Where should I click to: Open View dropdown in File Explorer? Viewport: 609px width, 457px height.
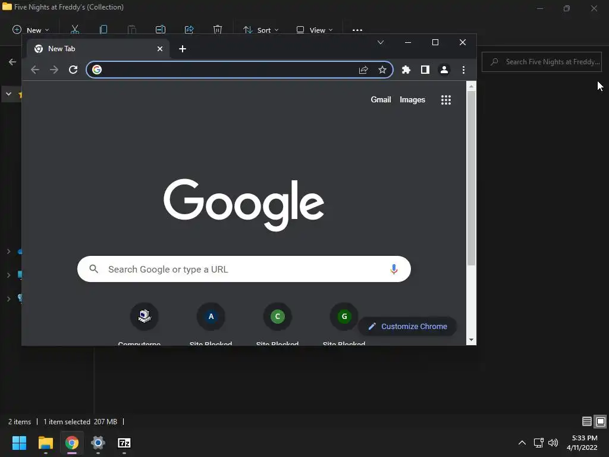pyautogui.click(x=314, y=30)
